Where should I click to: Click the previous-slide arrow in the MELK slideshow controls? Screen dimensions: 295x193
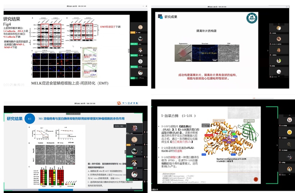coord(4,85)
